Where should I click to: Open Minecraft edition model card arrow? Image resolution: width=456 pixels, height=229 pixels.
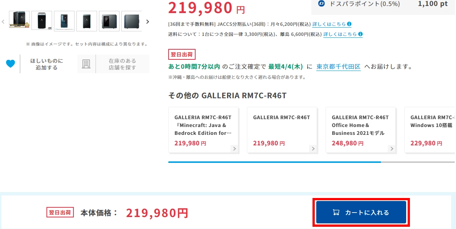point(235,149)
